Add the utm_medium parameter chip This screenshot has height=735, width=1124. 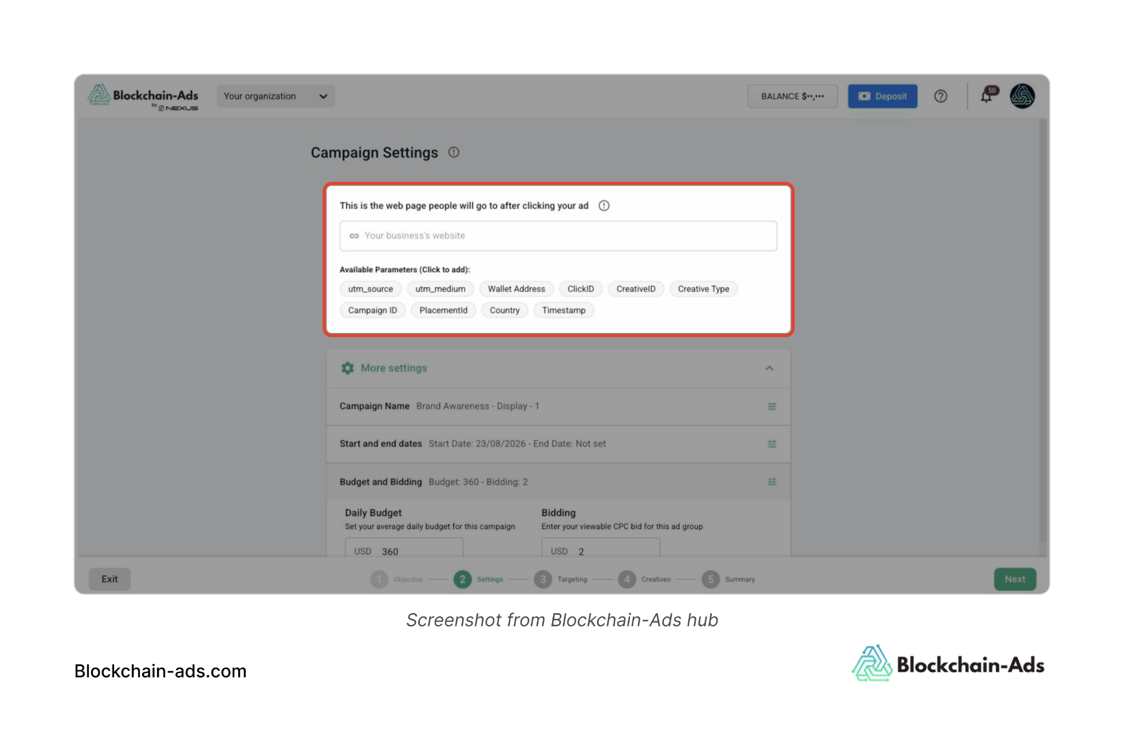440,289
